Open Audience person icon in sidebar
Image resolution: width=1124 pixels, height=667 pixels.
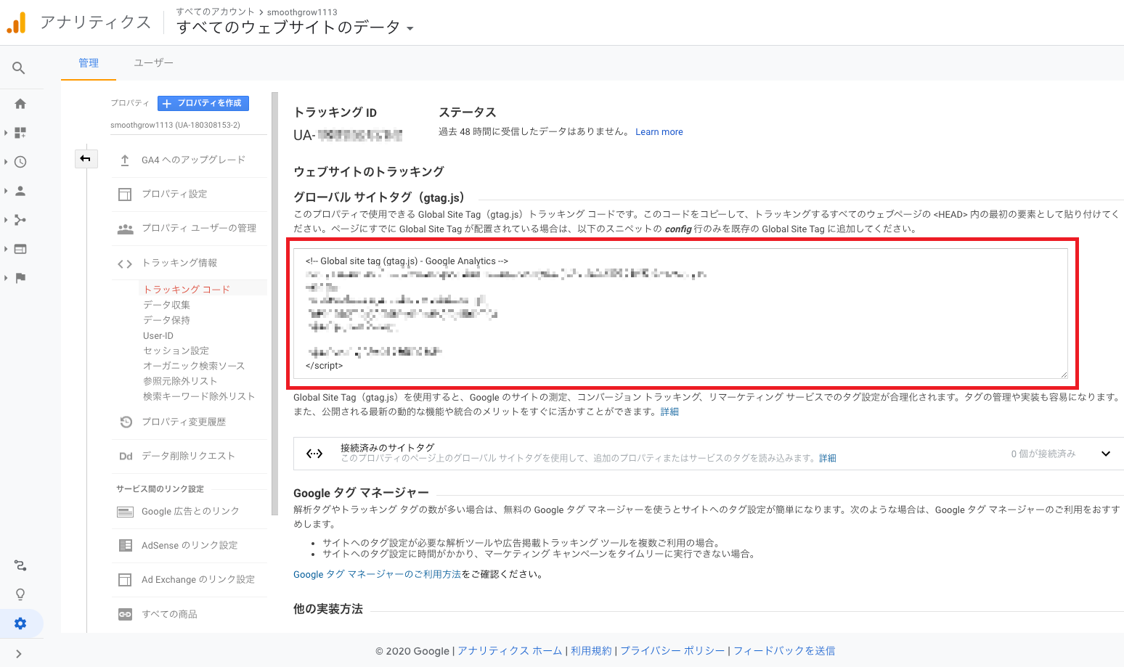20,191
